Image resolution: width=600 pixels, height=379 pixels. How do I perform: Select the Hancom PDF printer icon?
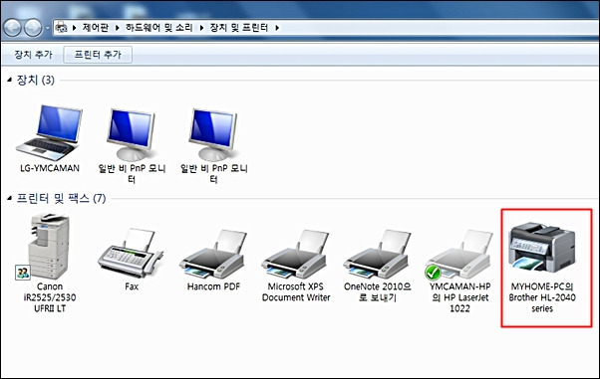point(213,254)
